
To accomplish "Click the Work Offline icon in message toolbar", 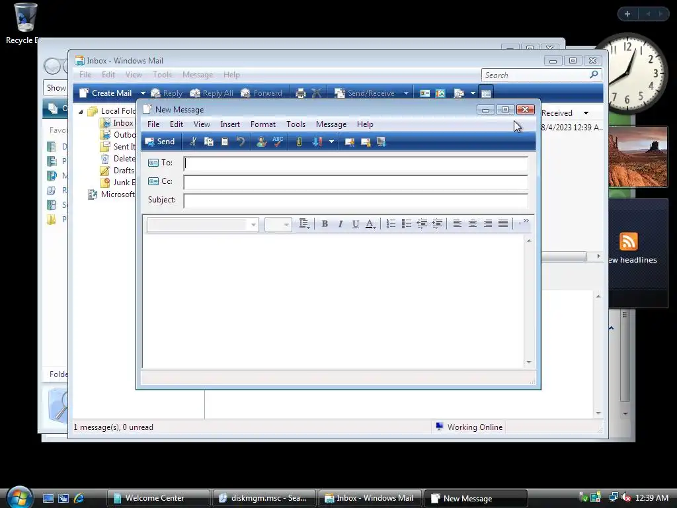I will click(381, 142).
